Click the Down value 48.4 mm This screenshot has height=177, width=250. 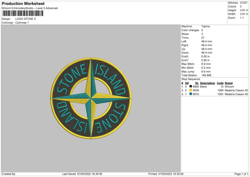[x=207, y=53]
